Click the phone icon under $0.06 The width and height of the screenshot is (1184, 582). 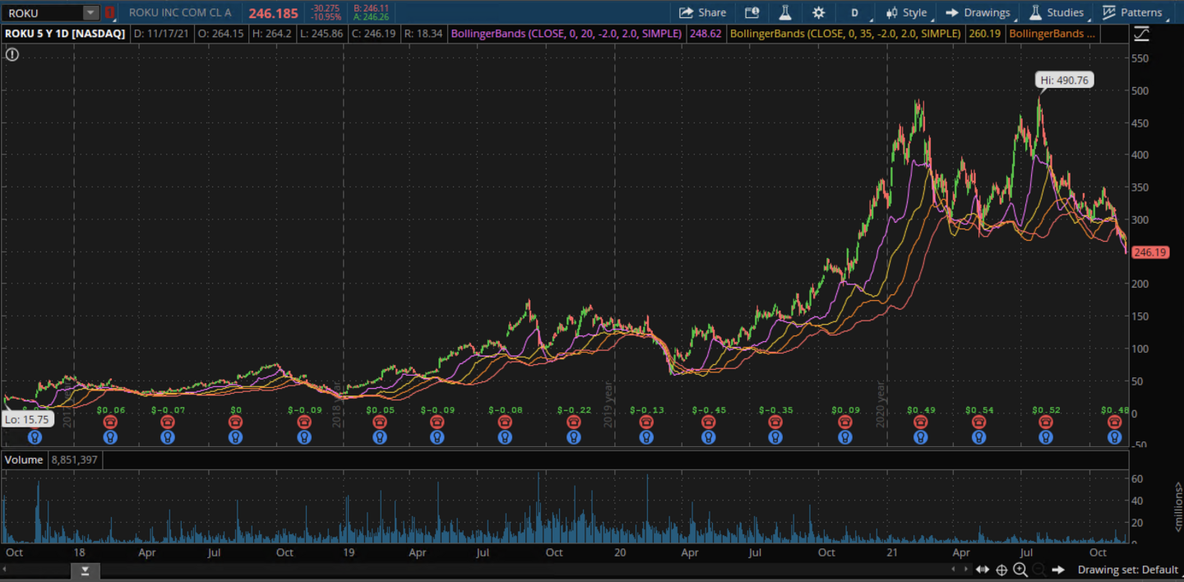click(x=110, y=423)
